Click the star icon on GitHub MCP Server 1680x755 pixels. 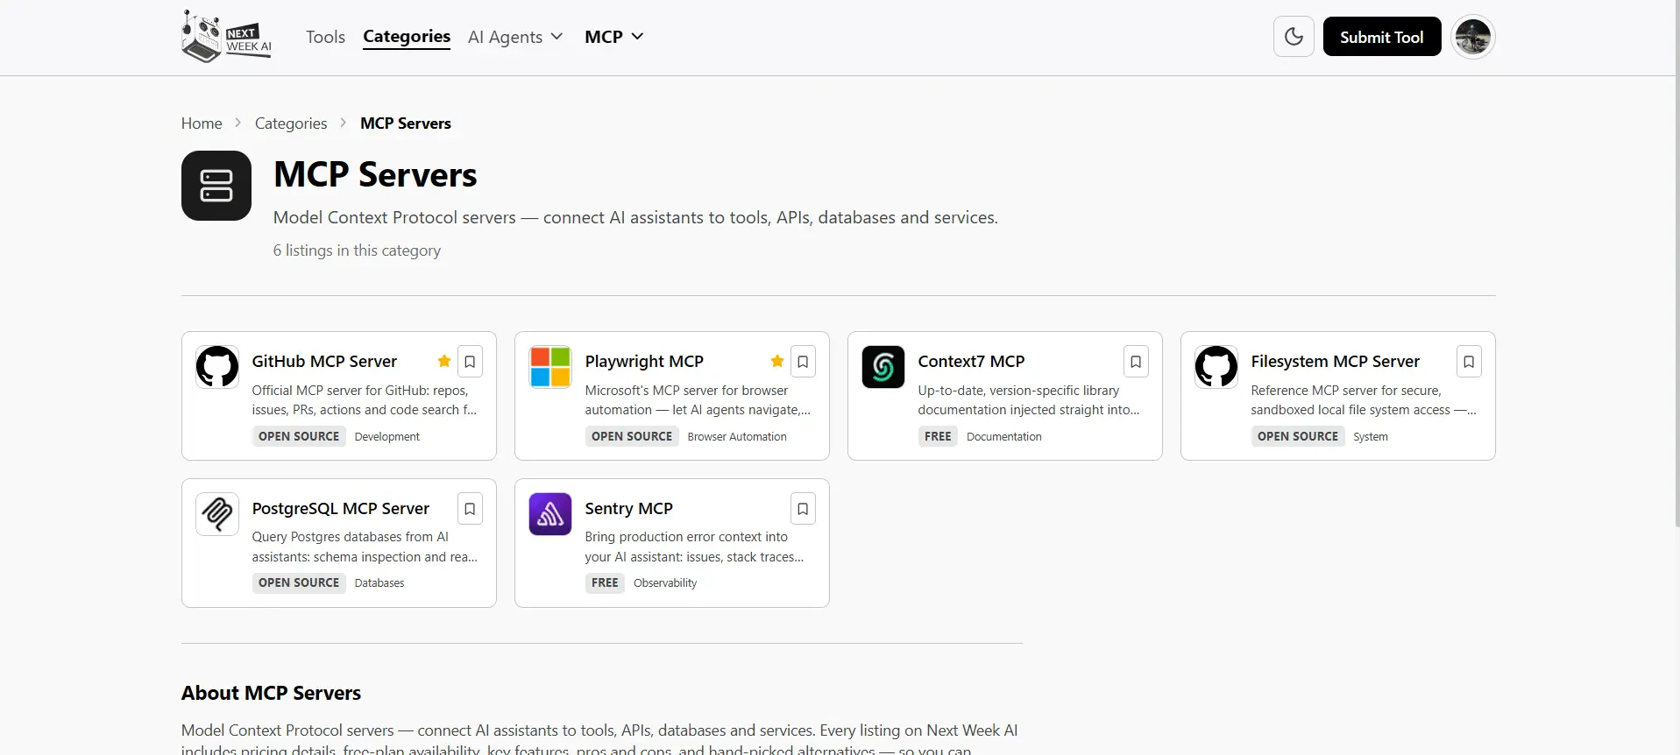pos(444,361)
